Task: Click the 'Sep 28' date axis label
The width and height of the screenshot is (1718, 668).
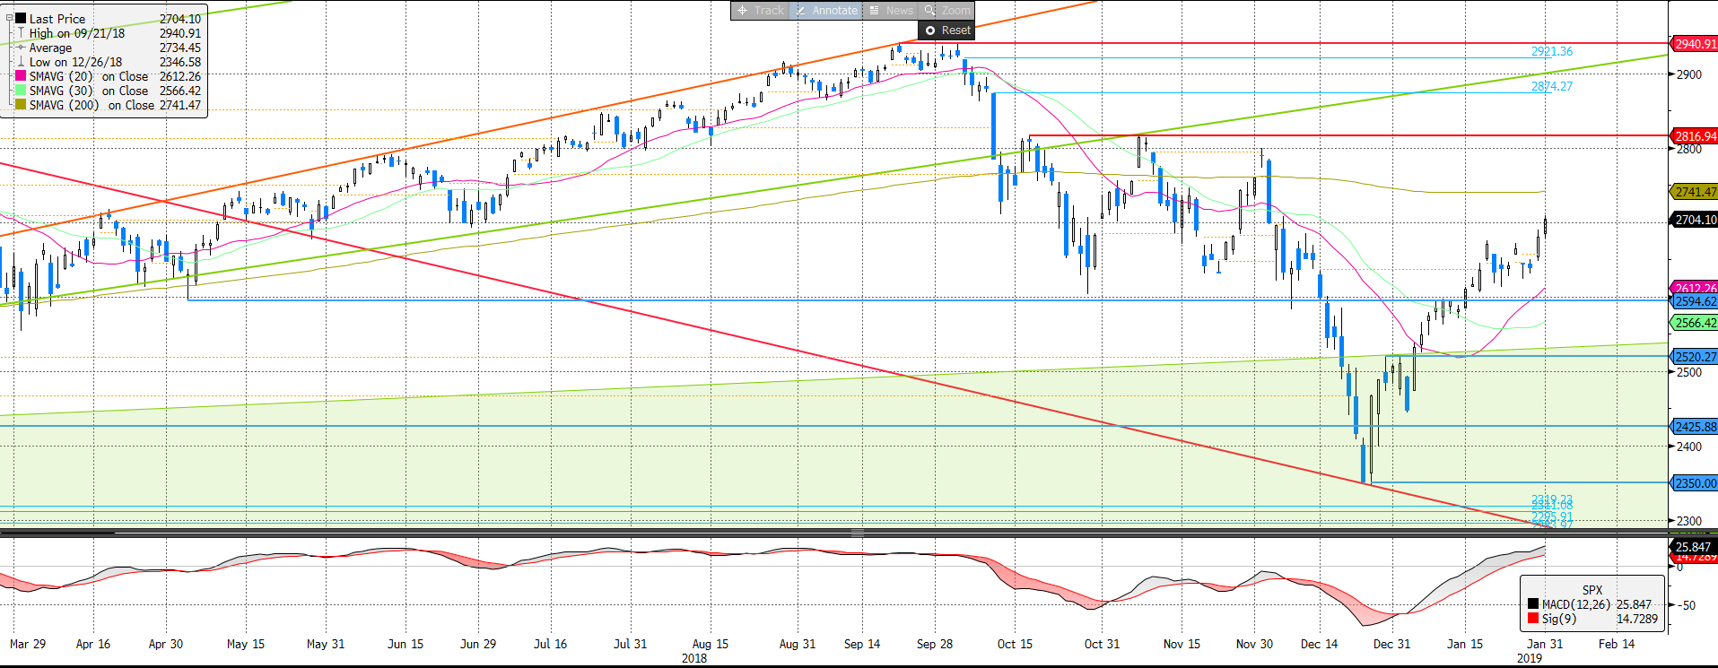Action: click(935, 644)
